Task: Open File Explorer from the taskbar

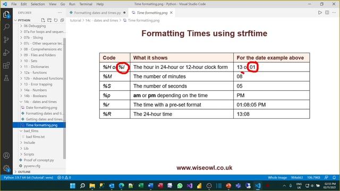Action: [x=92, y=186]
